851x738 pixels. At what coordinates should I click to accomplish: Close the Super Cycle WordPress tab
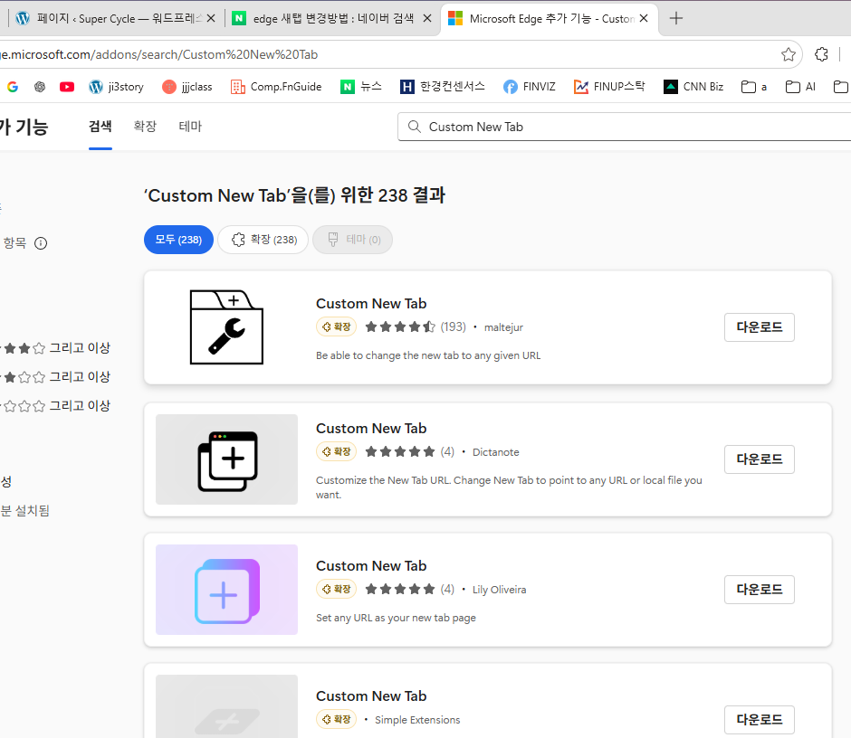tap(211, 18)
